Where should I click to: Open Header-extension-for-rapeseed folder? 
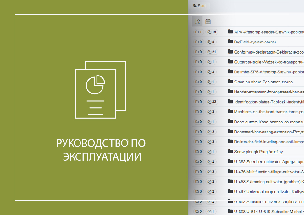pyautogui.click(x=269, y=92)
